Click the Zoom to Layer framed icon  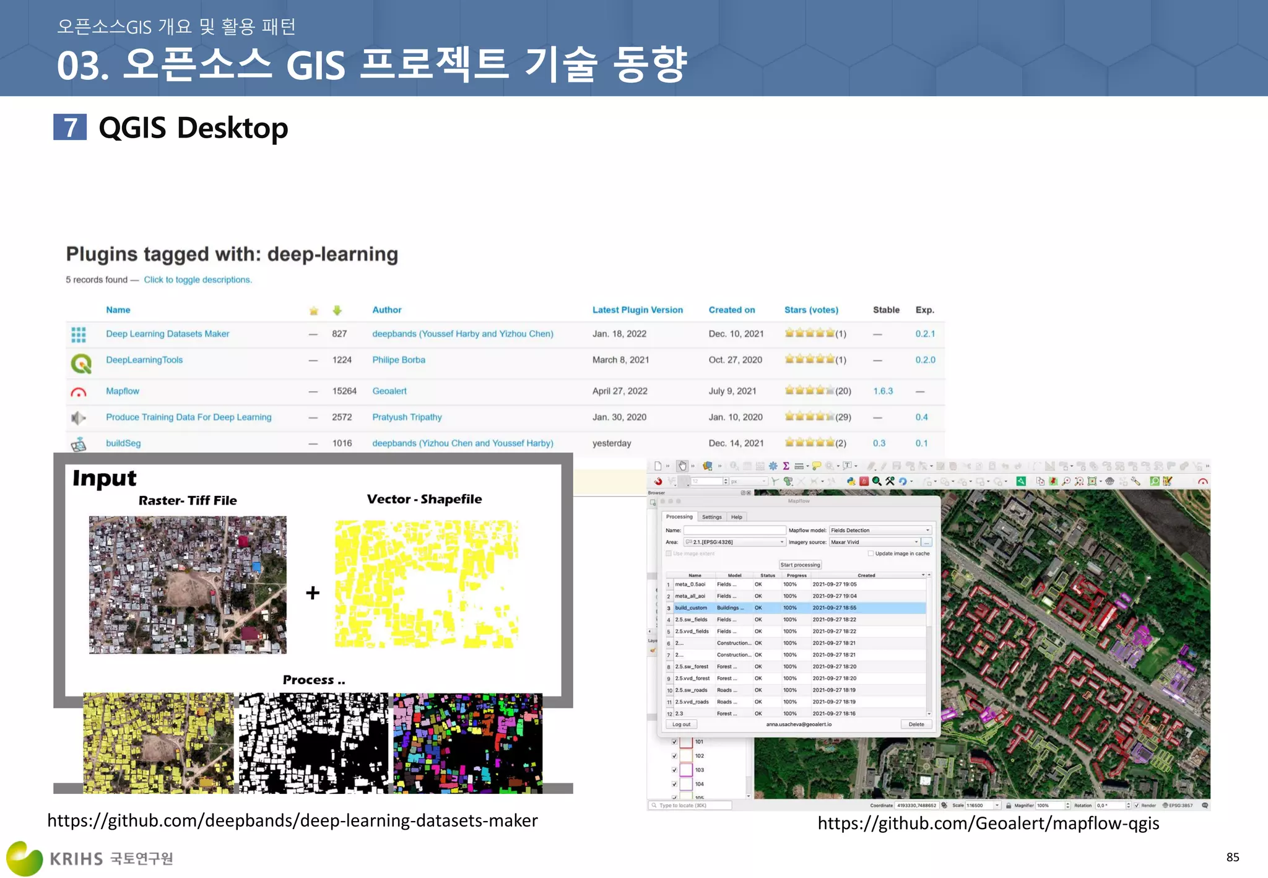point(1092,481)
